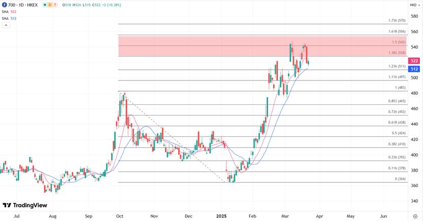Click the 700 · 1D · HKEX symbol title
The image size is (423, 221).
(x=22, y=5)
